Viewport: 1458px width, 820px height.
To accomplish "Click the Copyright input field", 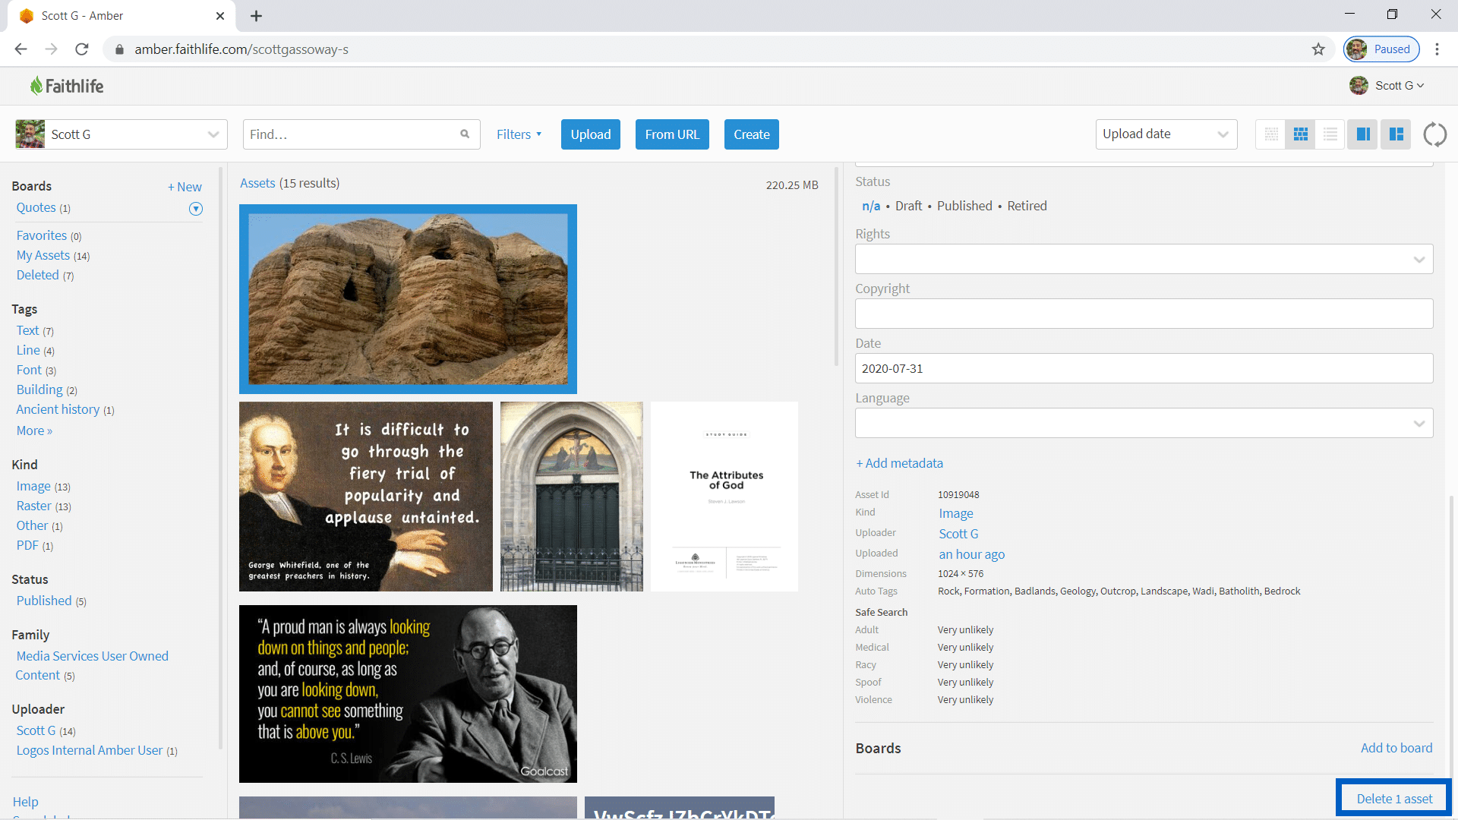I will [x=1144, y=314].
